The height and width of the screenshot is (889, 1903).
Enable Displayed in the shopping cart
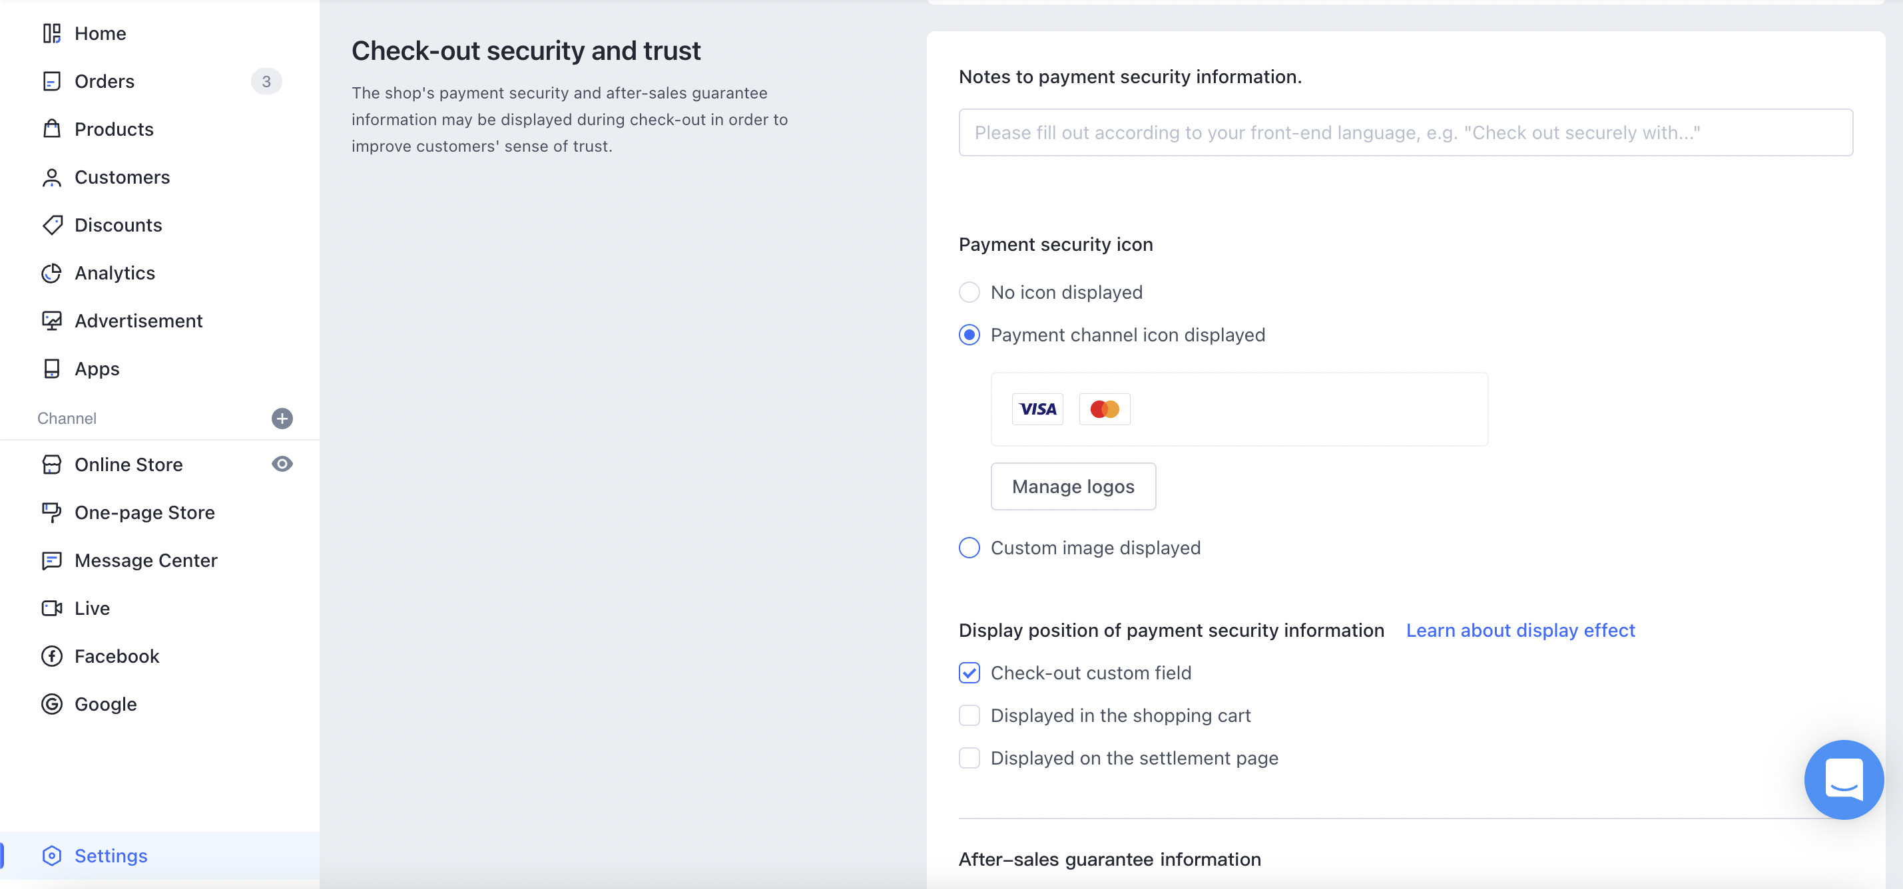(969, 715)
